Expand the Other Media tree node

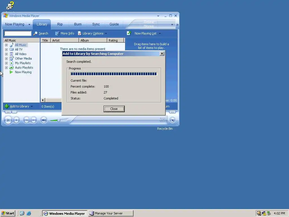click(x=6, y=58)
